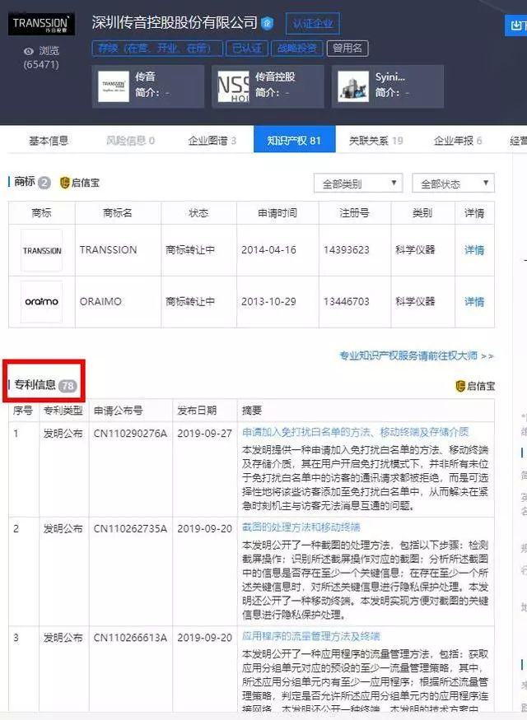The height and width of the screenshot is (720, 527).
Task: Click the eye view-count icon
Action: (29, 51)
